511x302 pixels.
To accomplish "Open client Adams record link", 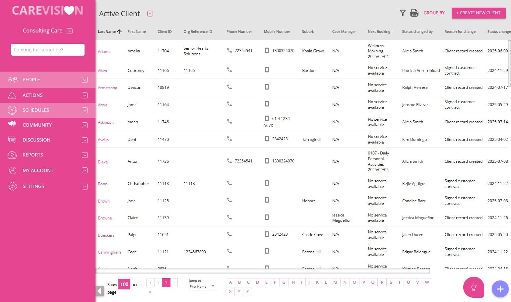I will [104, 52].
